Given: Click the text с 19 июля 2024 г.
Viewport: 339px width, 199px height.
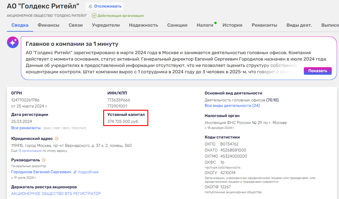Looking at the screenshot, I should coord(24,178).
